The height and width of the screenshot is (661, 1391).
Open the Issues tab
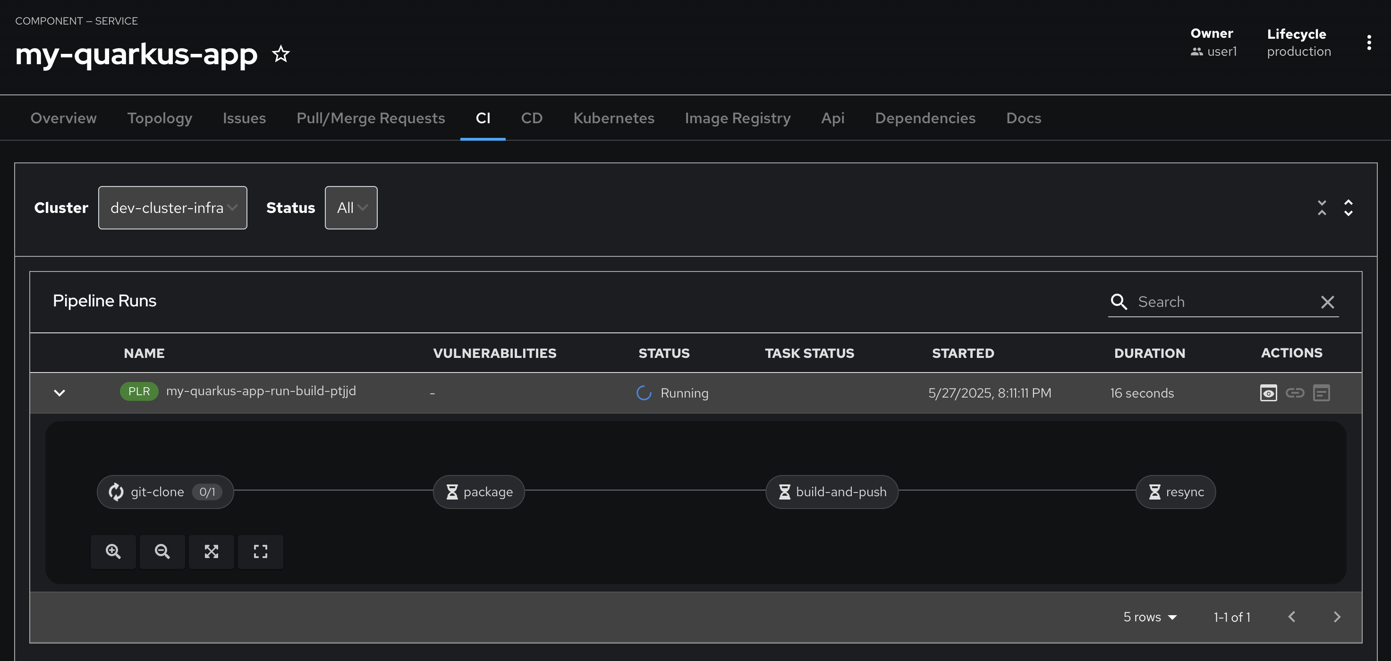pyautogui.click(x=244, y=118)
